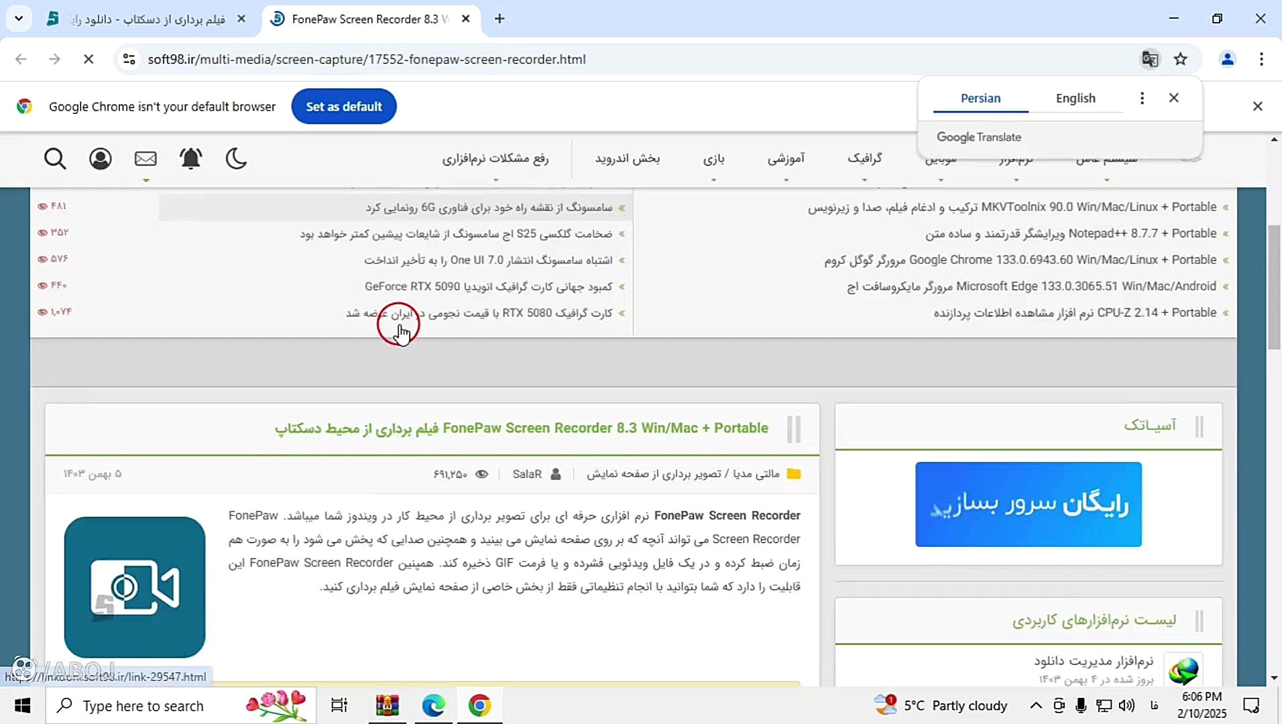Viewport: 1282px width, 724px height.
Task: Click the download manager app icon thumbnail
Action: [x=1183, y=669]
